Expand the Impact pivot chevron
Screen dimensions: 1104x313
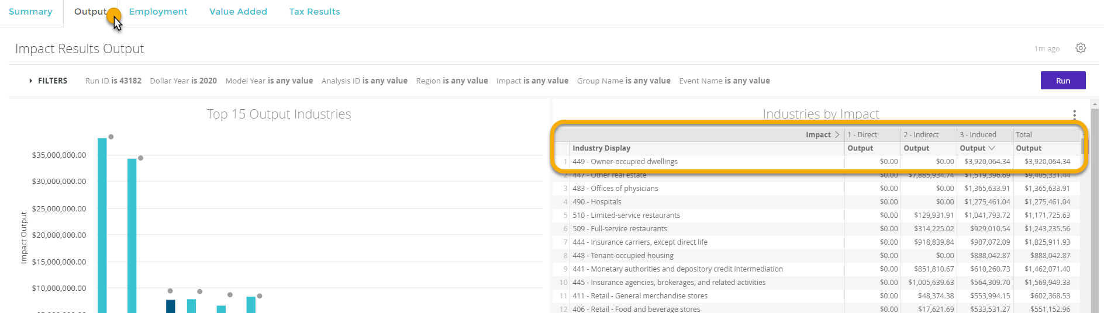pos(837,135)
